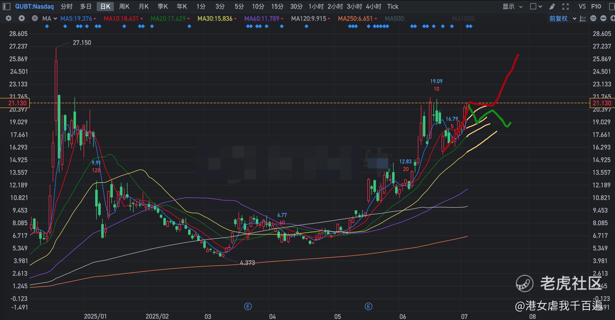This screenshot has height=320, width=615.
Task: Click the first blue diamond event marker
Action: (x=47, y=26)
